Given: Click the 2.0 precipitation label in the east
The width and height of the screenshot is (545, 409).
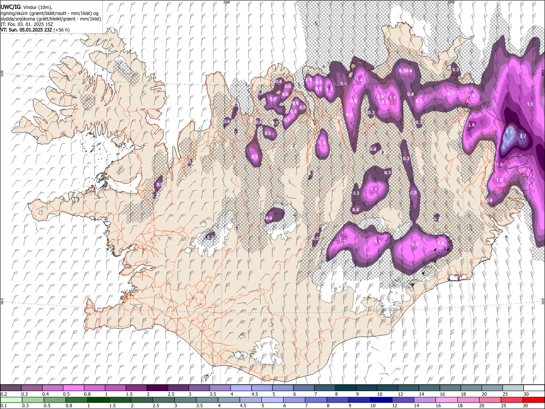Looking at the screenshot, I should pos(471,125).
